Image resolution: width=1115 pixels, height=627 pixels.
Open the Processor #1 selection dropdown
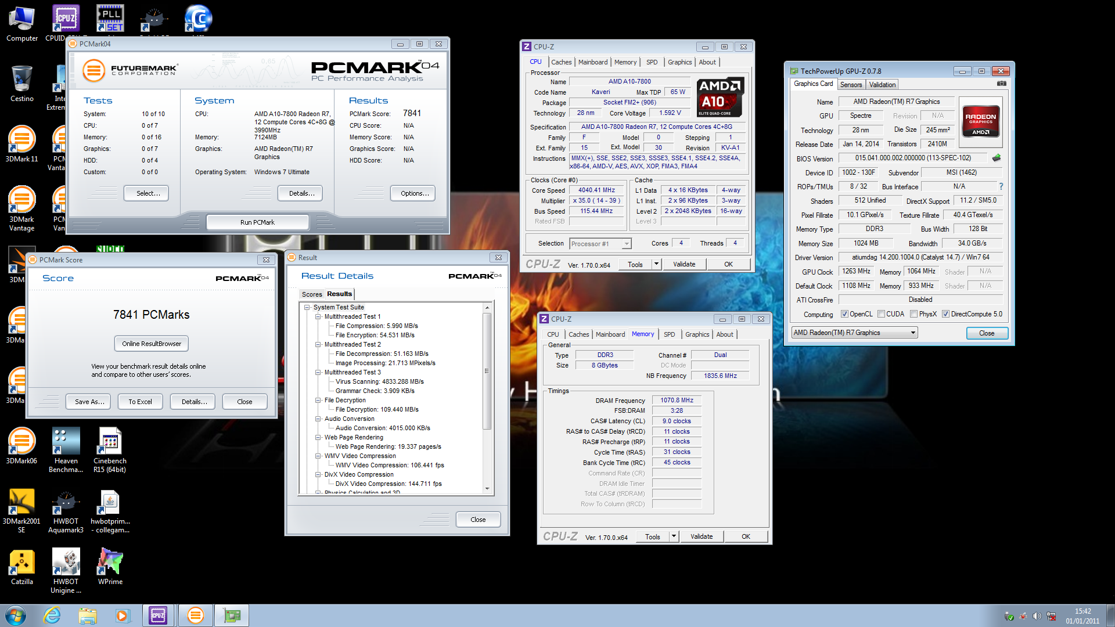(600, 244)
